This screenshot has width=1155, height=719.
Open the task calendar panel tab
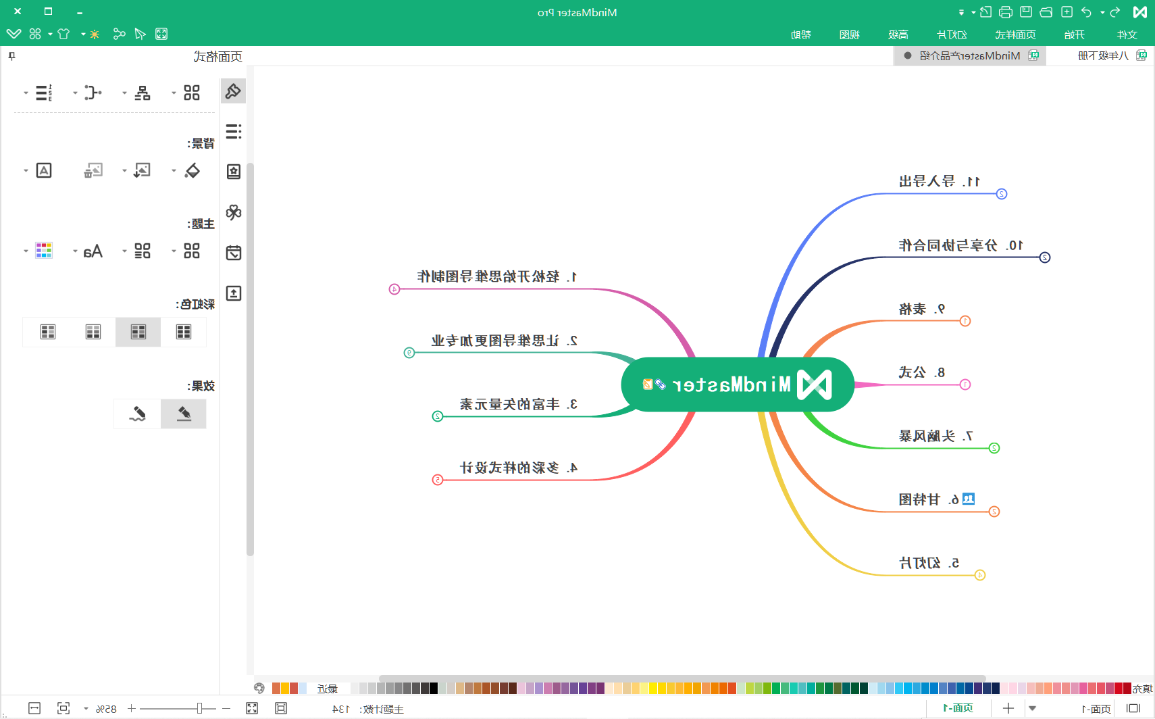[234, 253]
